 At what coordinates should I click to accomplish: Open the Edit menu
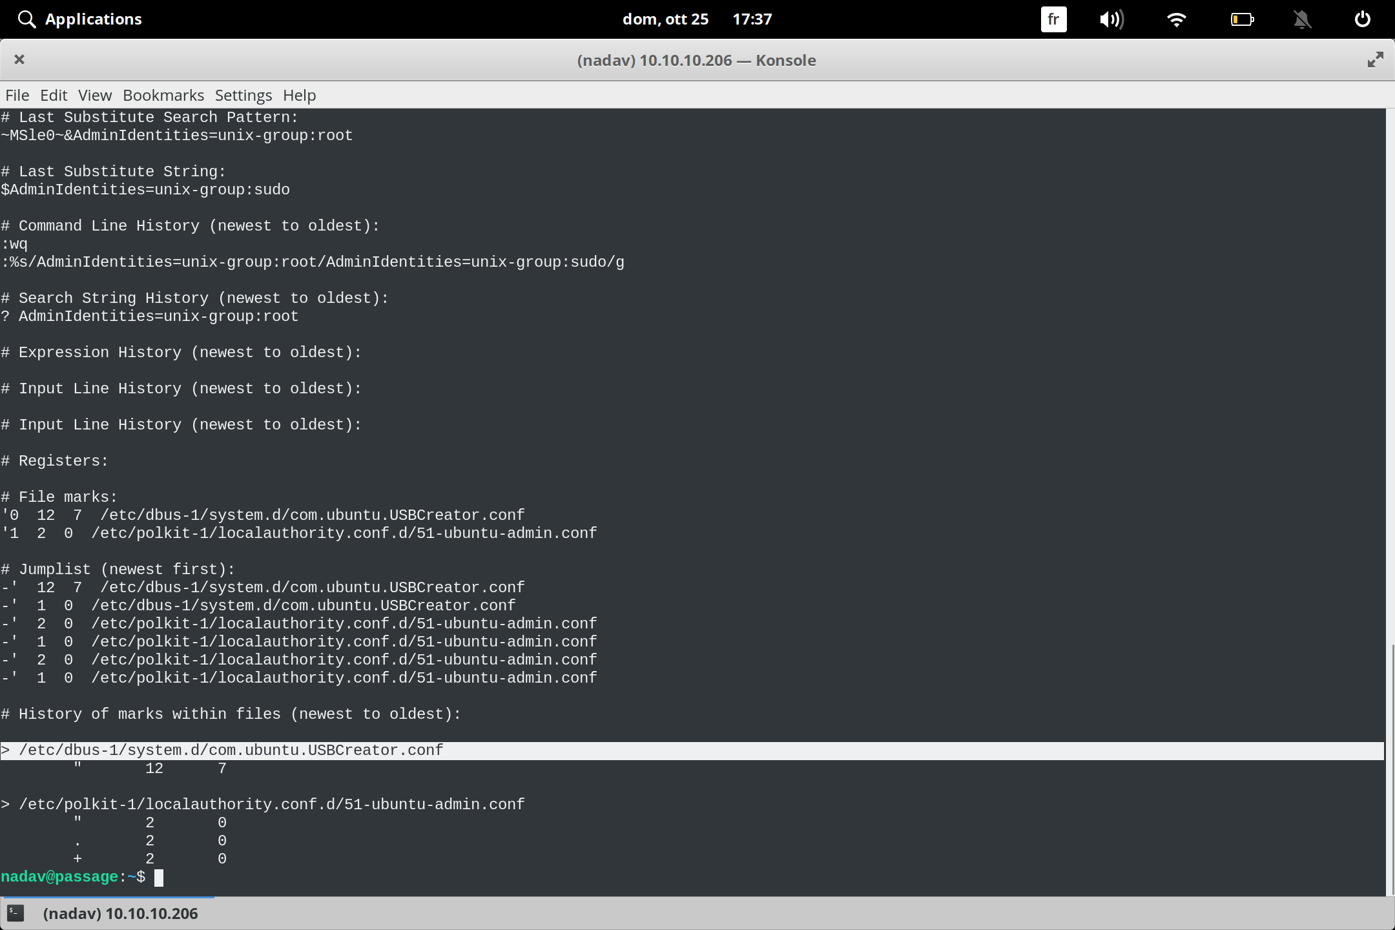pyautogui.click(x=54, y=95)
